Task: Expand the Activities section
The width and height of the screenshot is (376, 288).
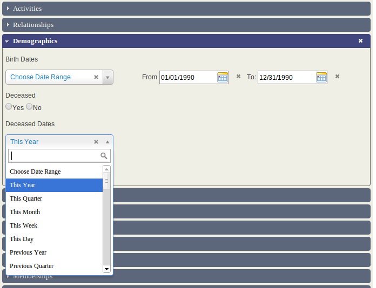Action: (27, 9)
